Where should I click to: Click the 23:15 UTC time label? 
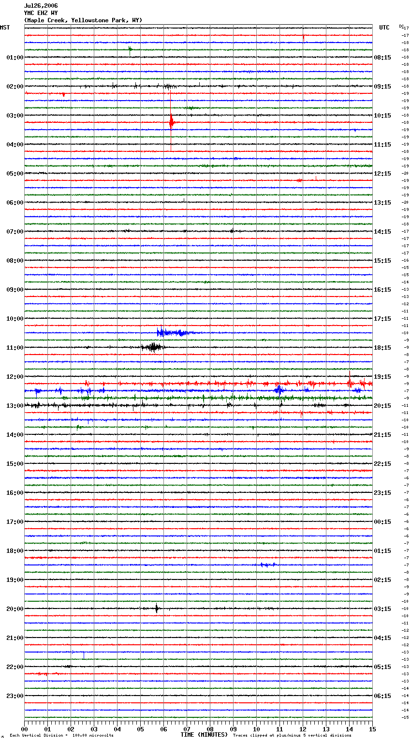382,493
